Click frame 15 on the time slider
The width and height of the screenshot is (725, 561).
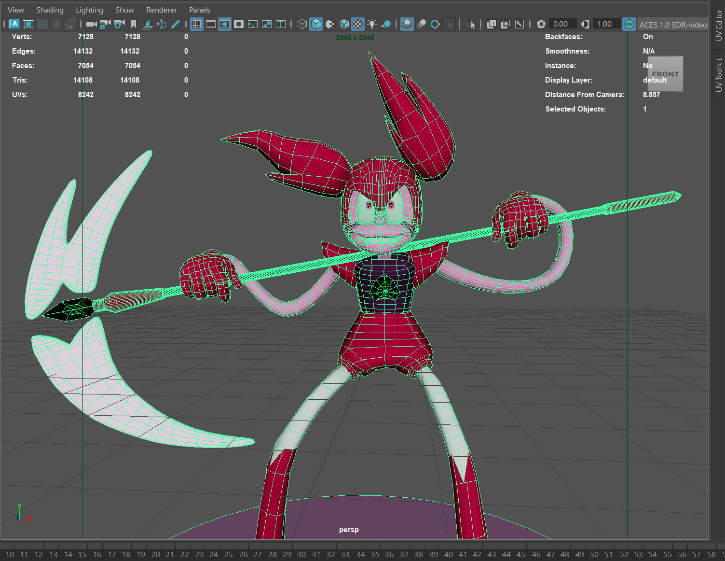[x=82, y=554]
